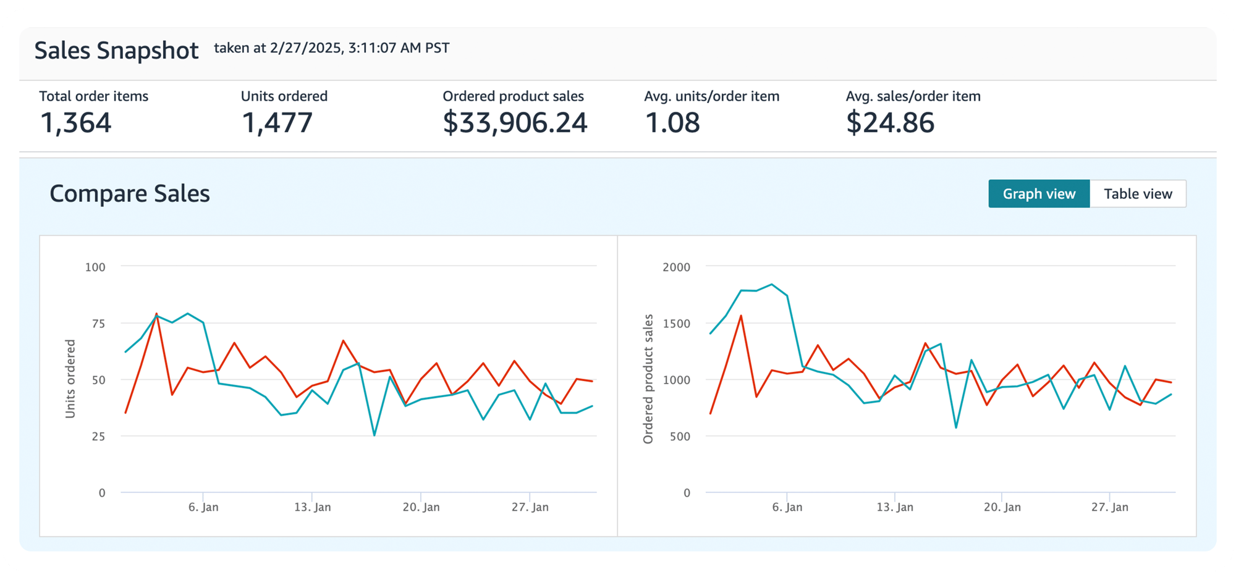
Task: Click the rotated 'Ordered product sales' y-axis title
Action: [x=648, y=379]
